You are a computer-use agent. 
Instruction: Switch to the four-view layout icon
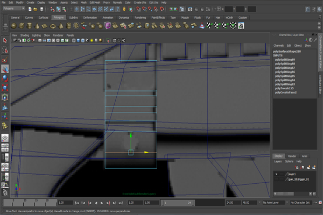pyautogui.click(x=5, y=147)
